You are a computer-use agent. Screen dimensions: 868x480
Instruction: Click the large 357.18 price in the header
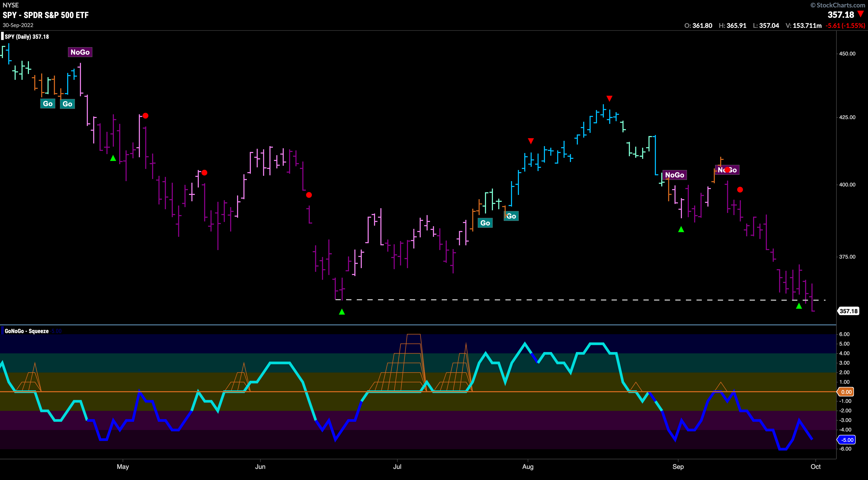pos(841,15)
